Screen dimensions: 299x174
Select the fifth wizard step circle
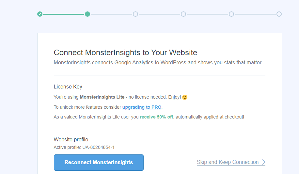click(231, 14)
